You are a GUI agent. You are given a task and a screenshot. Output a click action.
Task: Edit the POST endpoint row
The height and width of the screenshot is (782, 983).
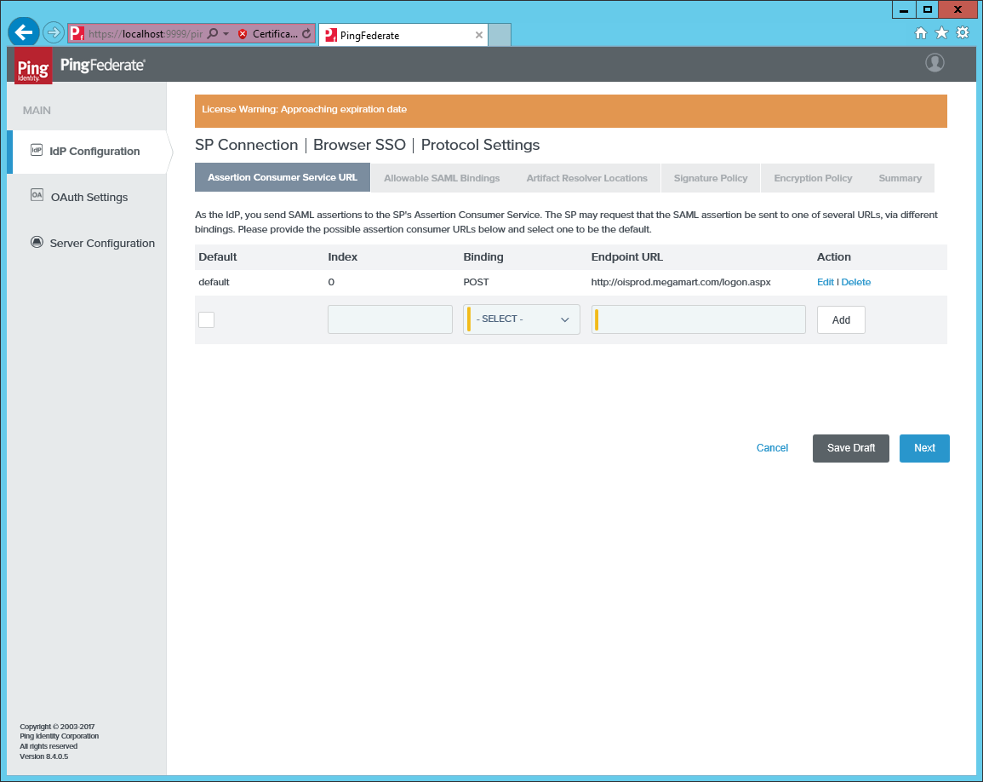click(825, 283)
